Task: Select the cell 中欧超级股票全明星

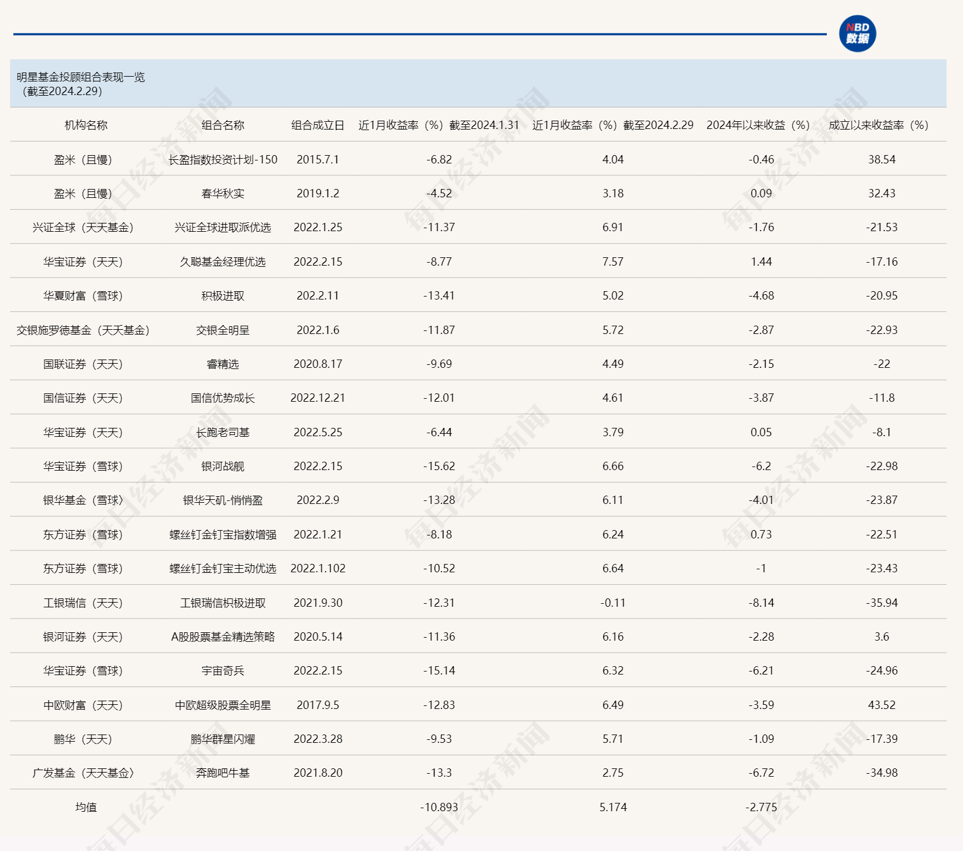Action: 223,705
